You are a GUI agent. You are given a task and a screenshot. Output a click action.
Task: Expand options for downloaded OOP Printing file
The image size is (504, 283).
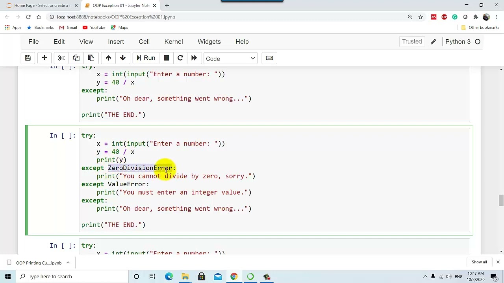tap(68, 263)
